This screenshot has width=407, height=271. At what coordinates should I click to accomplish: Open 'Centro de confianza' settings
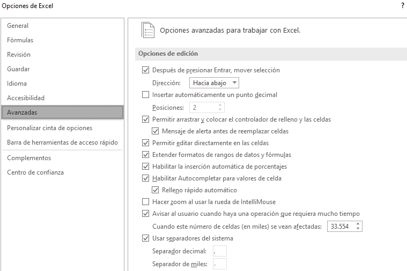coord(35,172)
